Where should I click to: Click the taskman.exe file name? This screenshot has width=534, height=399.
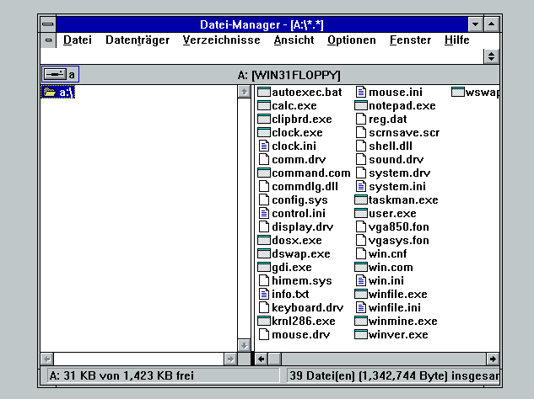pyautogui.click(x=403, y=199)
